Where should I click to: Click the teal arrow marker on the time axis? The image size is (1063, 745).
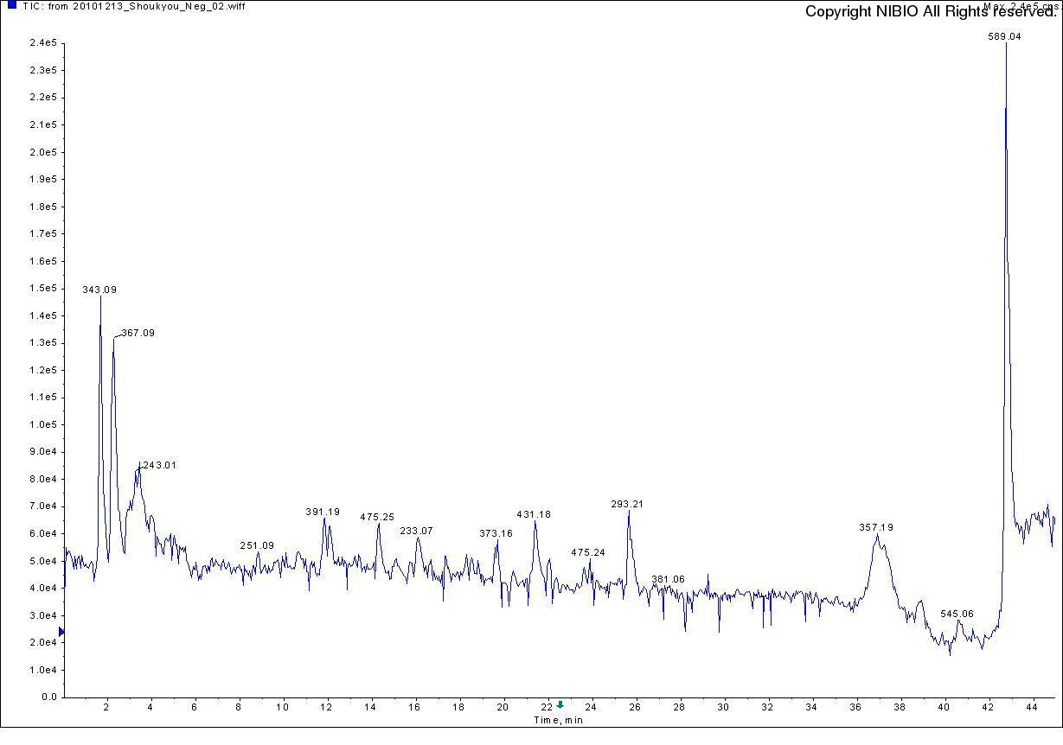[560, 704]
